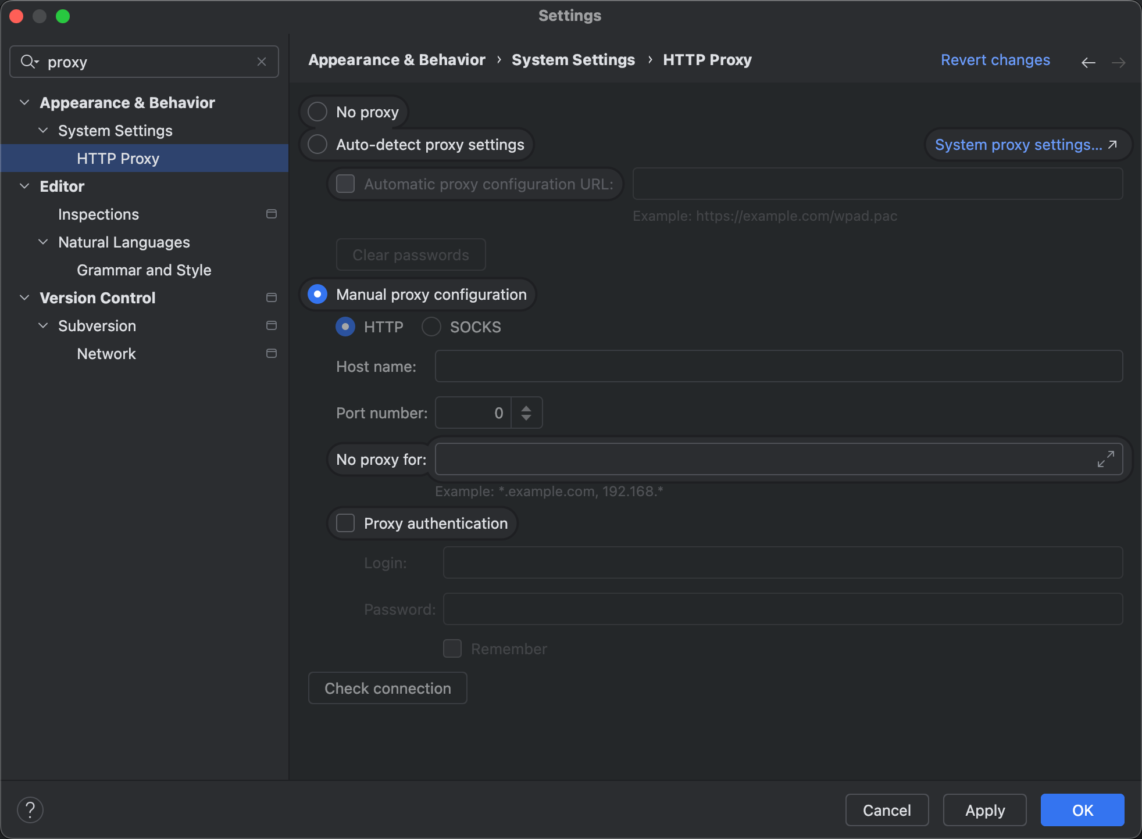The width and height of the screenshot is (1142, 839).
Task: Select the No proxy radio button
Action: 317,112
